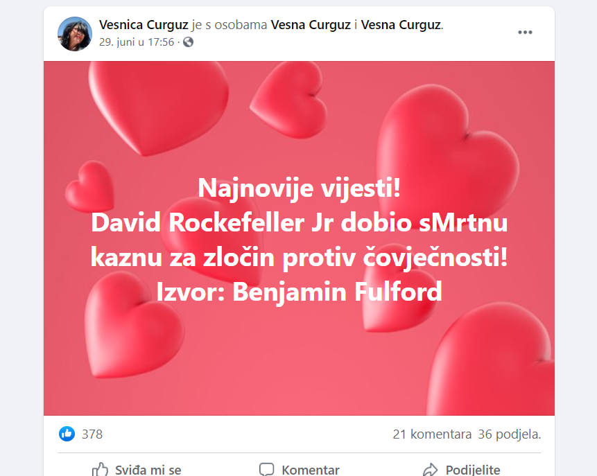Viewport: 597px width, 476px height.
Task: Click the globe public audience icon
Action: [x=188, y=42]
